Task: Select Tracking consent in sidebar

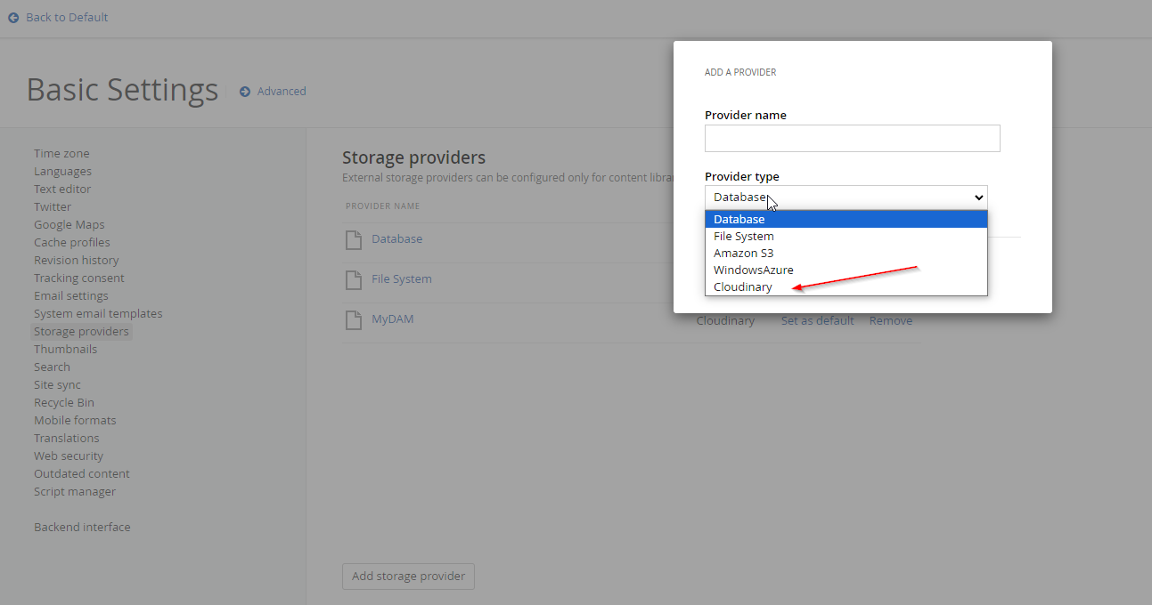Action: (79, 278)
